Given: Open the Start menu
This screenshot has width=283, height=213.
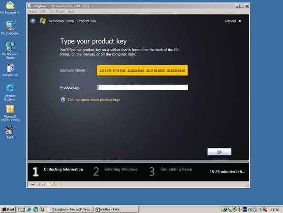Looking at the screenshot, I should coord(8,210).
